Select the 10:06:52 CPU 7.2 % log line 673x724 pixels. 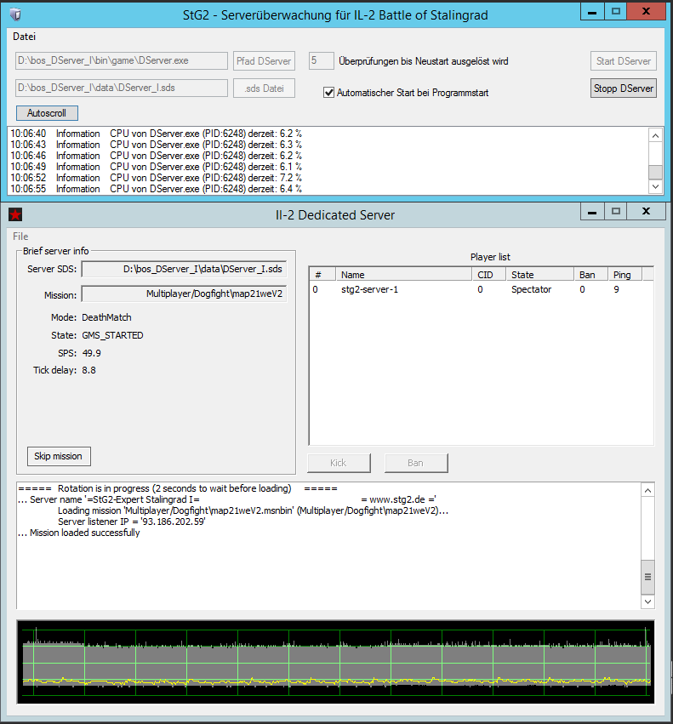(156, 178)
